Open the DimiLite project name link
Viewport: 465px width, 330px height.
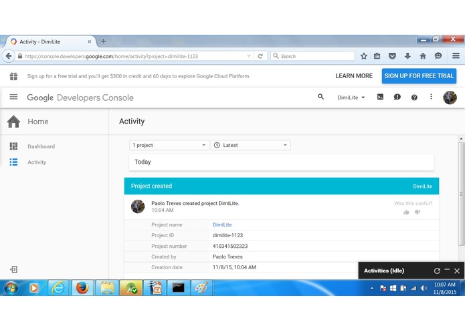coord(222,225)
